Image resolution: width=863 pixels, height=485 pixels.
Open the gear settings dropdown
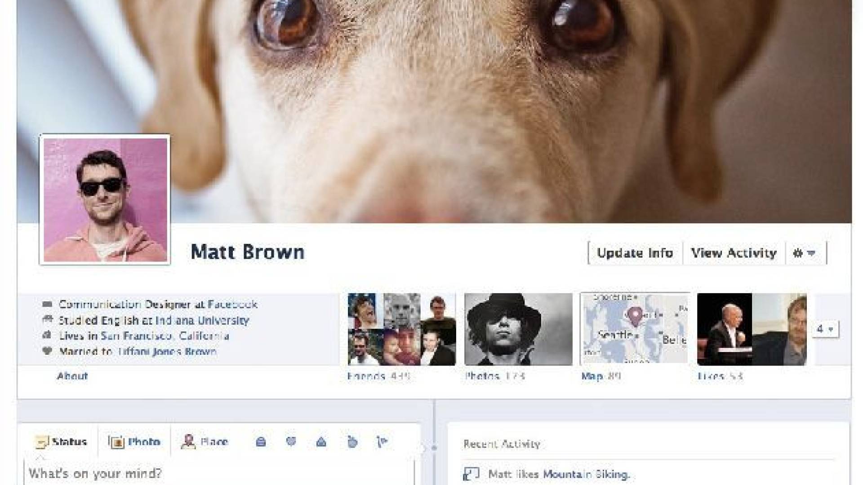point(805,253)
